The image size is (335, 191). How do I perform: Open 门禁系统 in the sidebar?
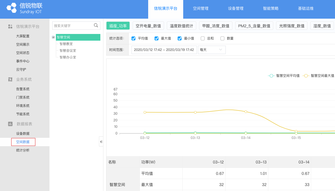click(23, 97)
